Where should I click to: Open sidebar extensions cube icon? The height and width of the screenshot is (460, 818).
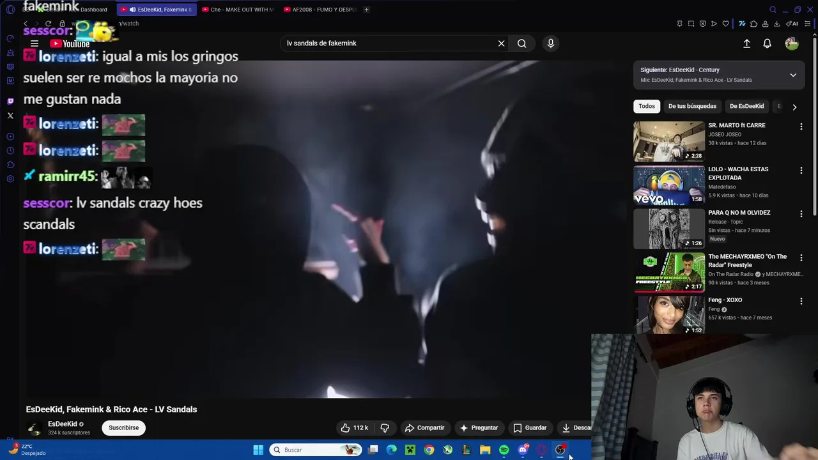click(x=10, y=165)
